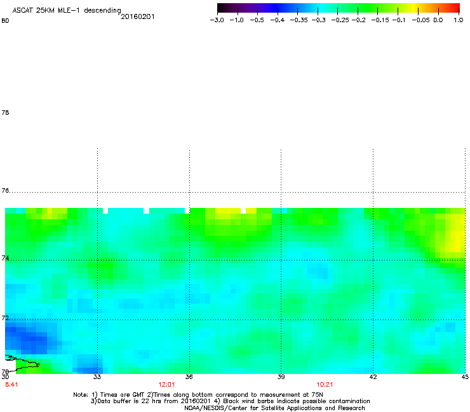This screenshot has height=412, width=470.
Task: Click the -0.2 color scale label
Action: point(358,20)
